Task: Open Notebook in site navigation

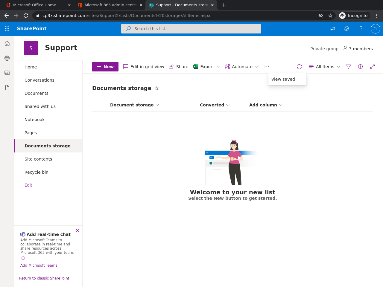Action: [x=35, y=120]
